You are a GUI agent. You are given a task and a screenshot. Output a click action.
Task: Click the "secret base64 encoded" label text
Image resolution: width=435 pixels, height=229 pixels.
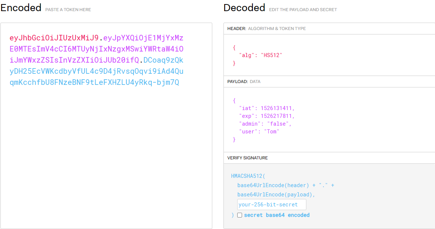click(277, 215)
